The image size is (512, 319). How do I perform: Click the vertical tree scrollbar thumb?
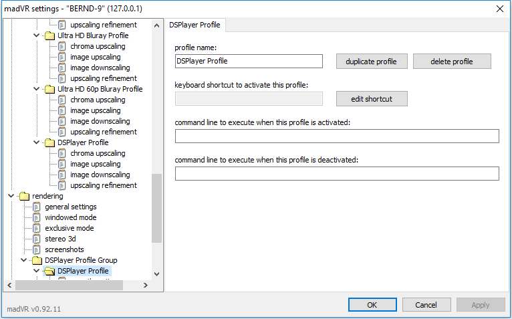(156, 208)
